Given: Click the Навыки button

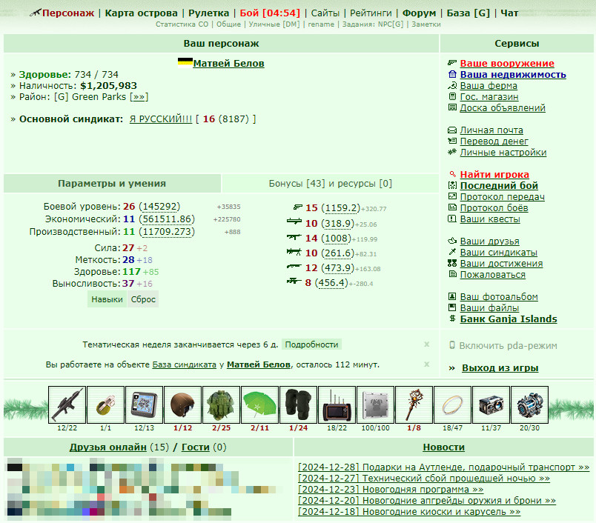Looking at the screenshot, I should pos(107,299).
